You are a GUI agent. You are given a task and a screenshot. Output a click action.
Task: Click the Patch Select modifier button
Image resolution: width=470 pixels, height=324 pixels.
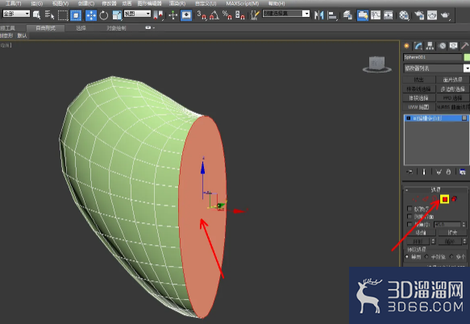click(x=452, y=80)
